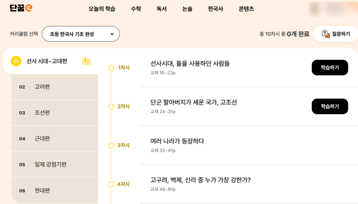Viewport: 358px width, 204px height.
Task: Click the 단꿈e logo
Action: 21,8
